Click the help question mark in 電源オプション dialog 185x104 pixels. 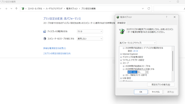coord(166,17)
